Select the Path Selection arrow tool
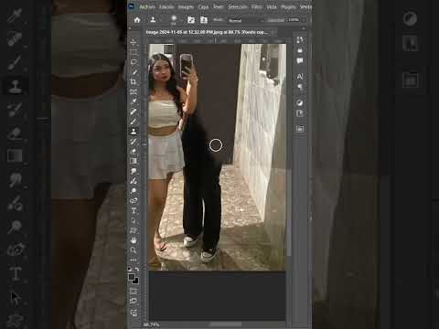Viewport: 439px width, 329px height. tap(134, 220)
